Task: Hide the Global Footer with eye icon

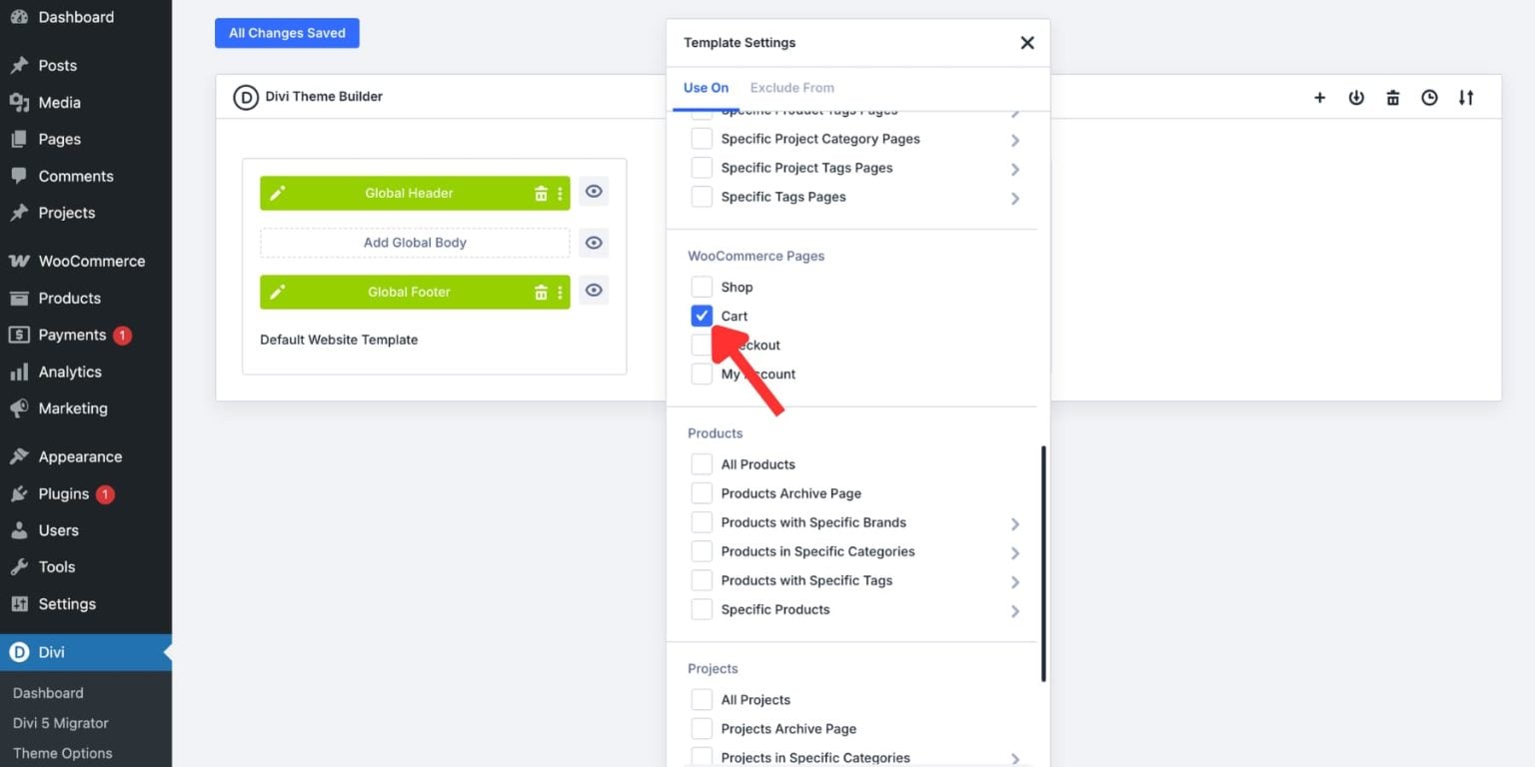Action: point(594,291)
